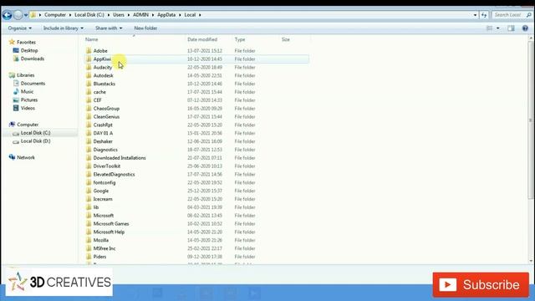This screenshot has width=535, height=301.
Task: Click the Forward navigation arrow button
Action: point(18,15)
